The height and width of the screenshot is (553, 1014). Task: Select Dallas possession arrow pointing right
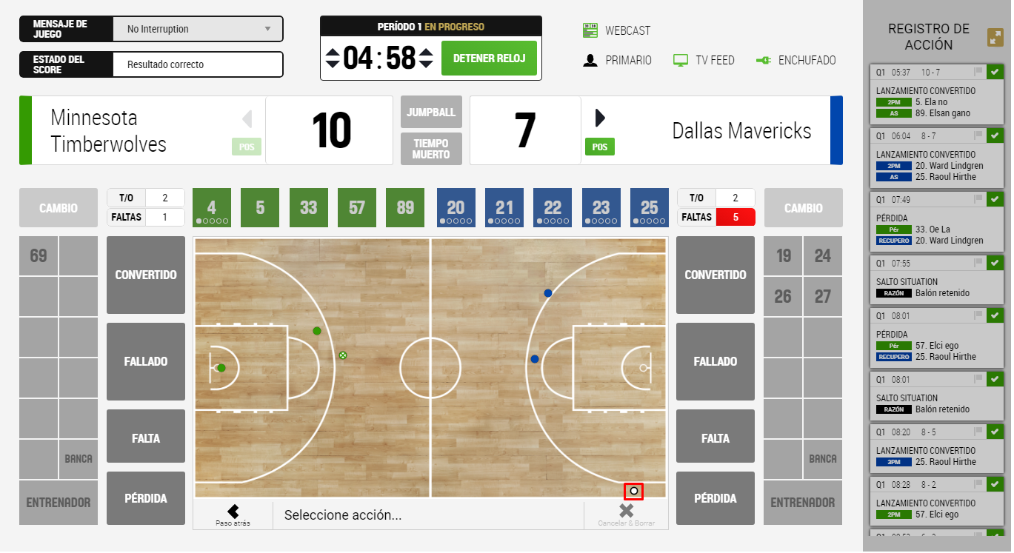click(600, 118)
